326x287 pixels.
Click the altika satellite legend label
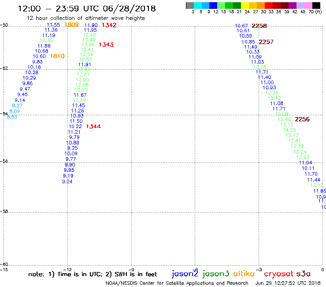[244, 274]
